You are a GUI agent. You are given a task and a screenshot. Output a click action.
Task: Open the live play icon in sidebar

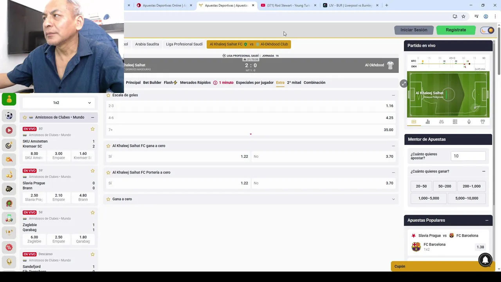(9, 130)
